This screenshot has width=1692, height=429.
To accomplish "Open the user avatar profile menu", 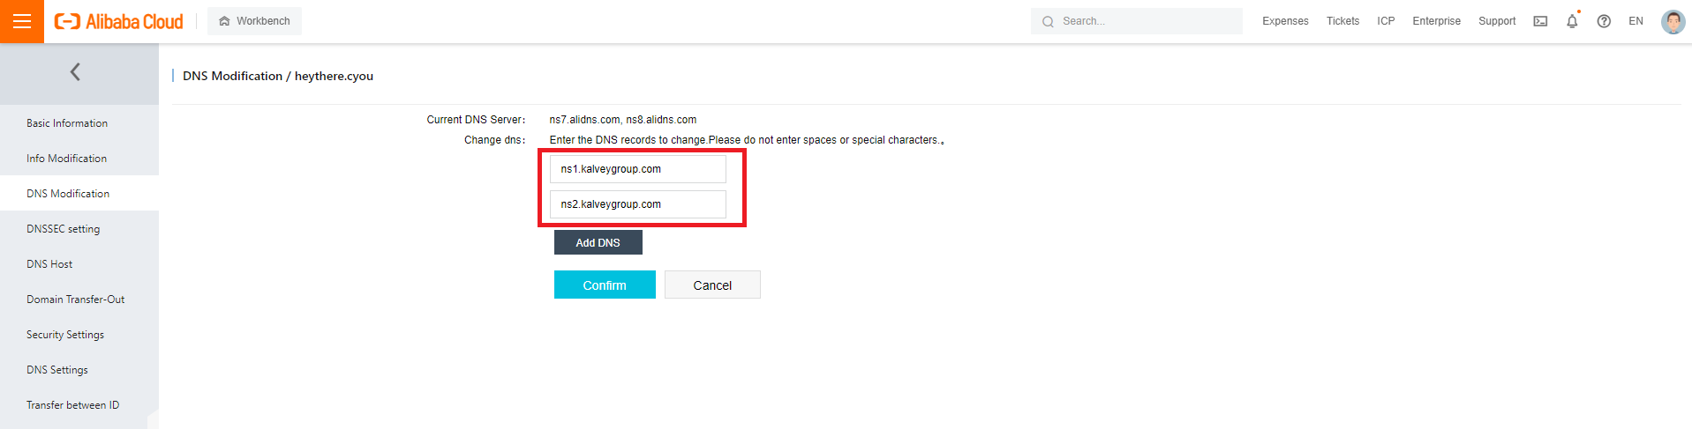I will 1673,21.
